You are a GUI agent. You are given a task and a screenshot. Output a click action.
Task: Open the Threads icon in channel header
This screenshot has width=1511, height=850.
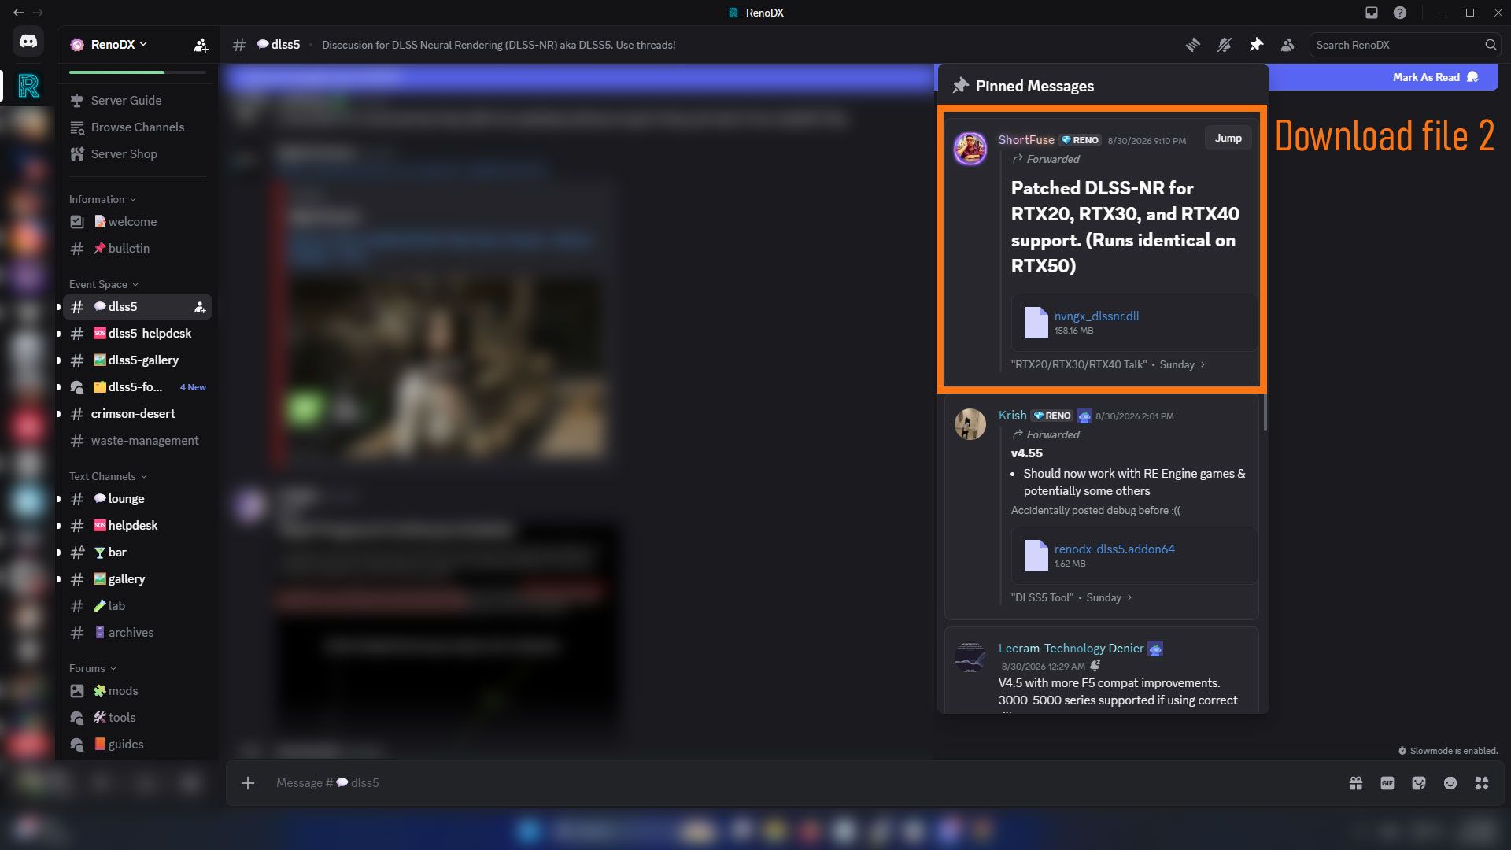tap(1193, 45)
